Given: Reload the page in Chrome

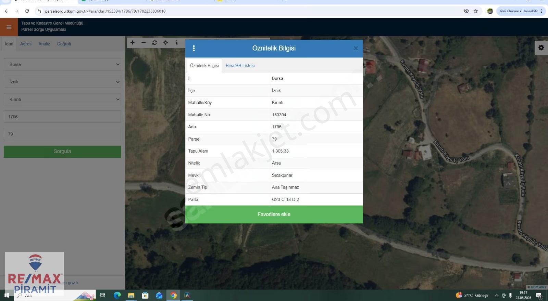Looking at the screenshot, I should point(27,11).
